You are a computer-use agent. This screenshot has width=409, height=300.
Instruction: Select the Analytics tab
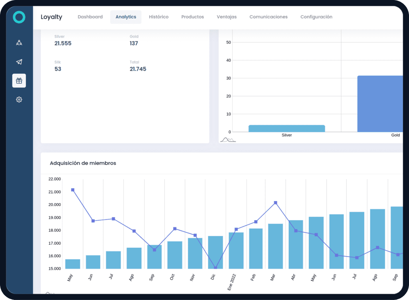[126, 17]
